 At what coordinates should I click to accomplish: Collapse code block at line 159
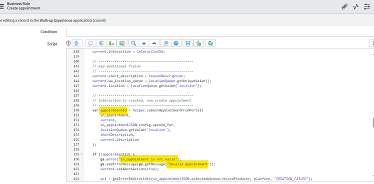tap(81, 154)
